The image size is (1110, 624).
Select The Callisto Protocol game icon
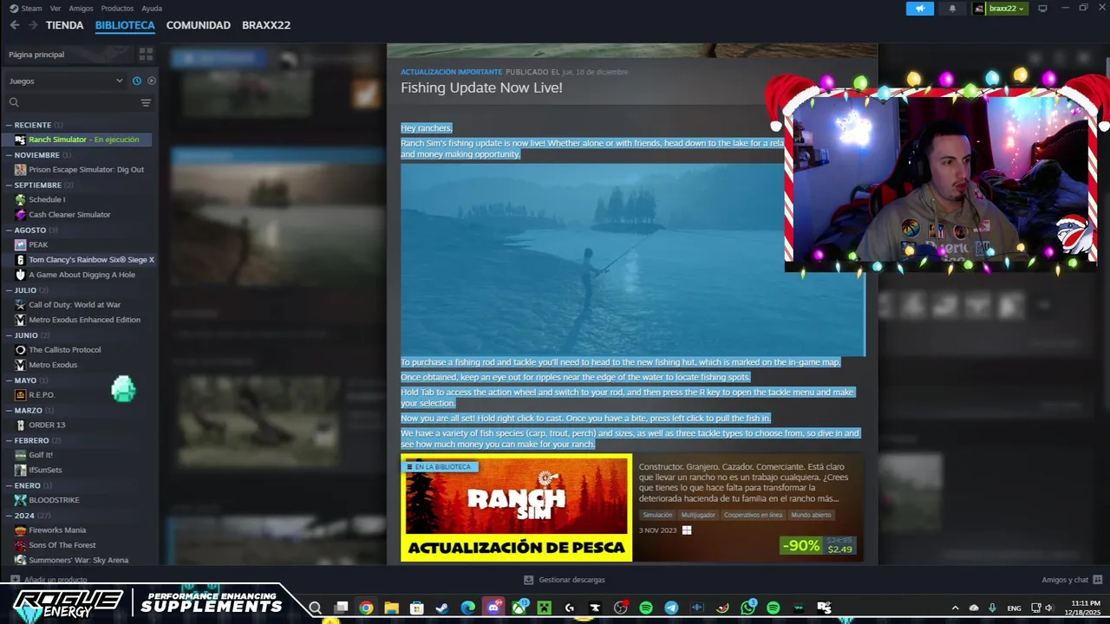(20, 350)
